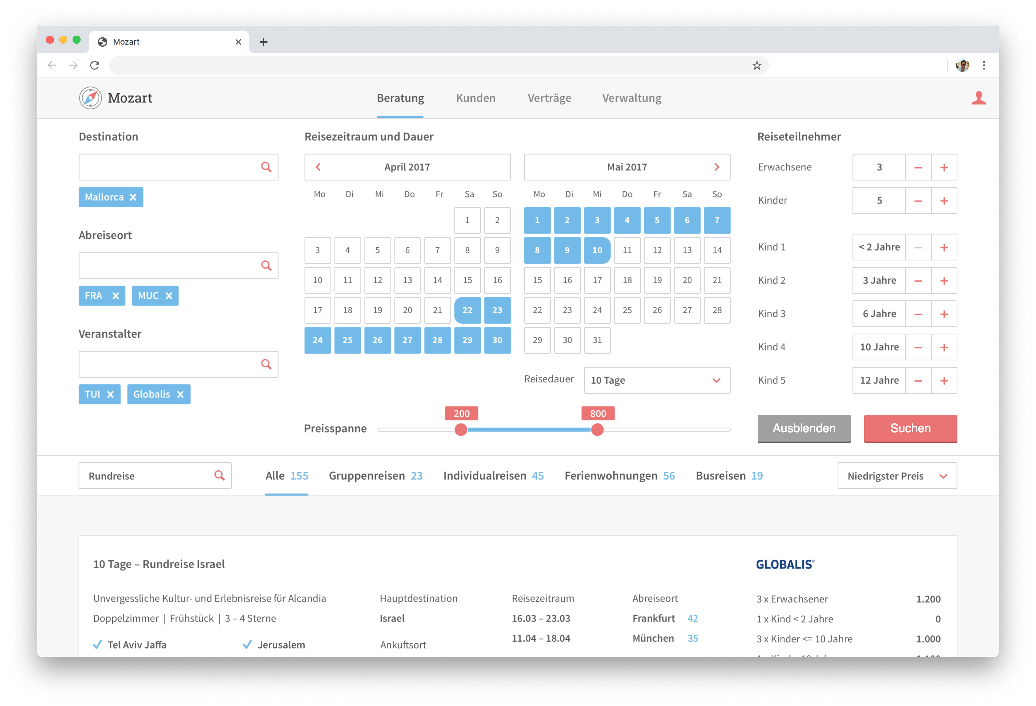Deselect April 22 in the calendar
The height and width of the screenshot is (706, 1036).
pos(467,310)
